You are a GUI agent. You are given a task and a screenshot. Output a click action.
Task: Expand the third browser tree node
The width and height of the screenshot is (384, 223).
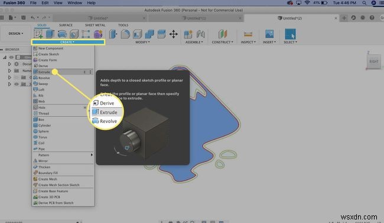tap(9, 77)
